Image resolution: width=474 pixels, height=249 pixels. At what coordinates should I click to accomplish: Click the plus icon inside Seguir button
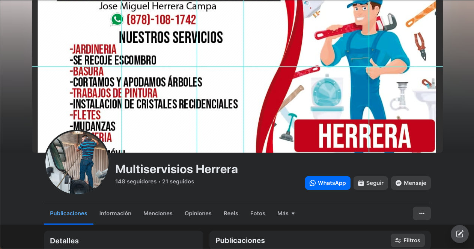[361, 183]
